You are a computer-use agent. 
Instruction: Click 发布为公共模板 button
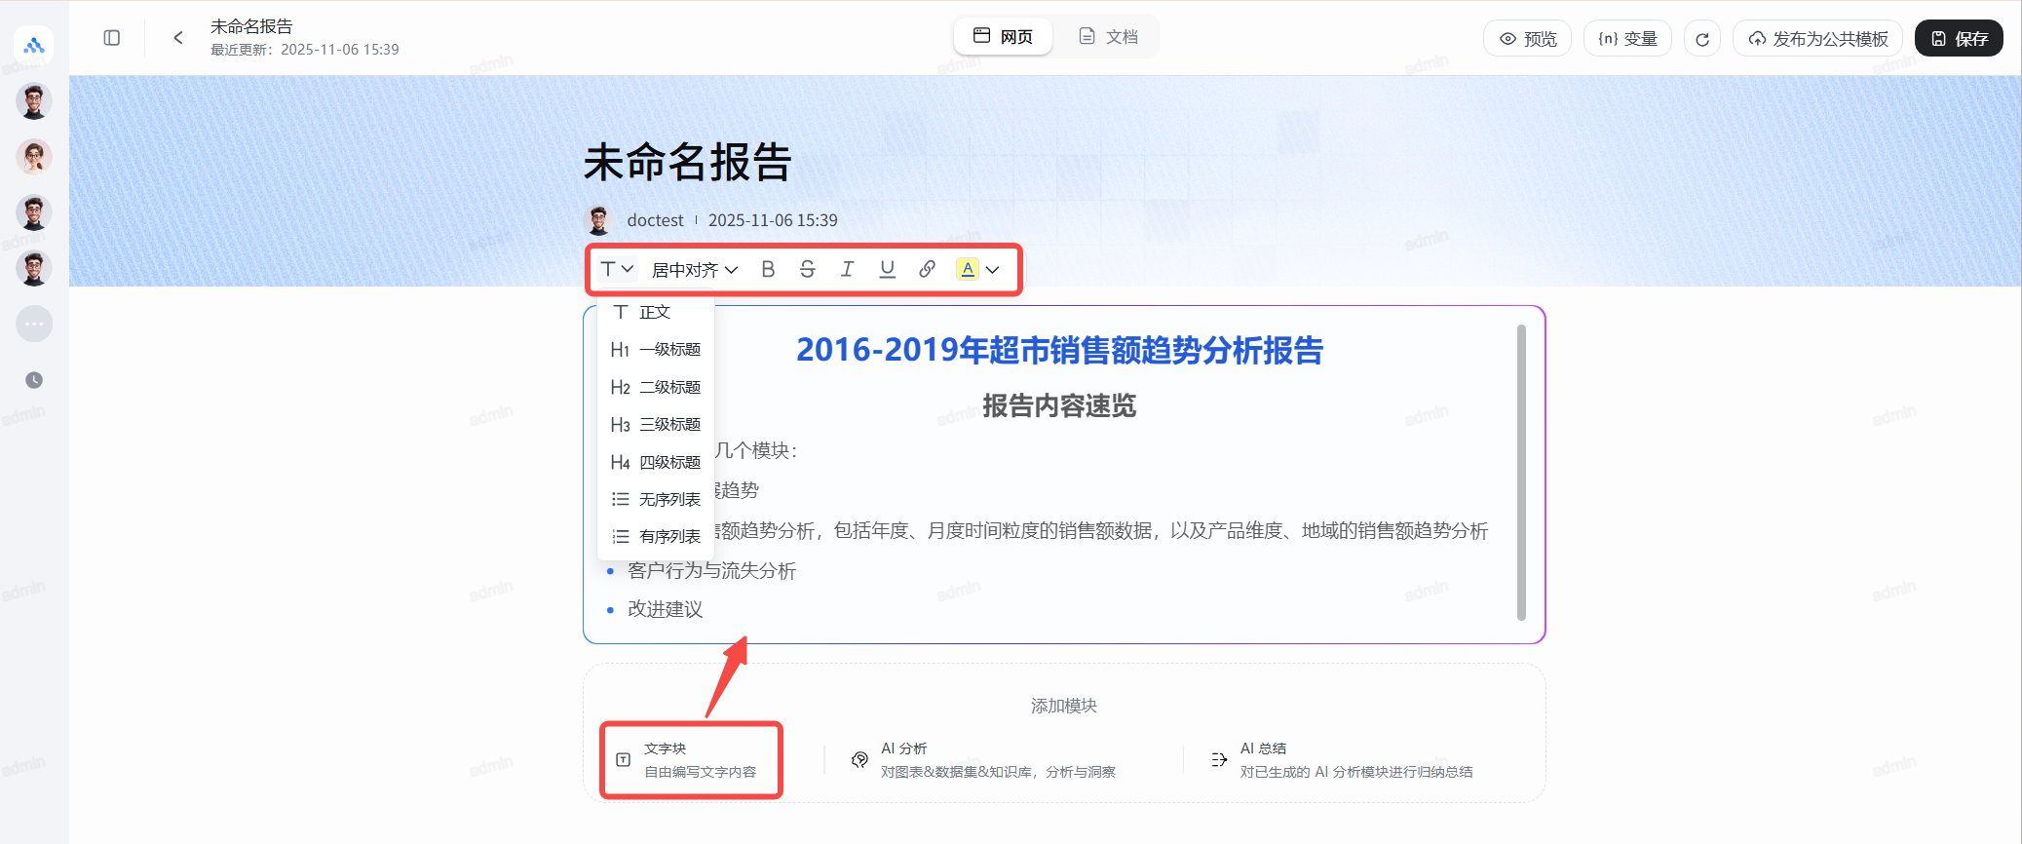(1818, 39)
